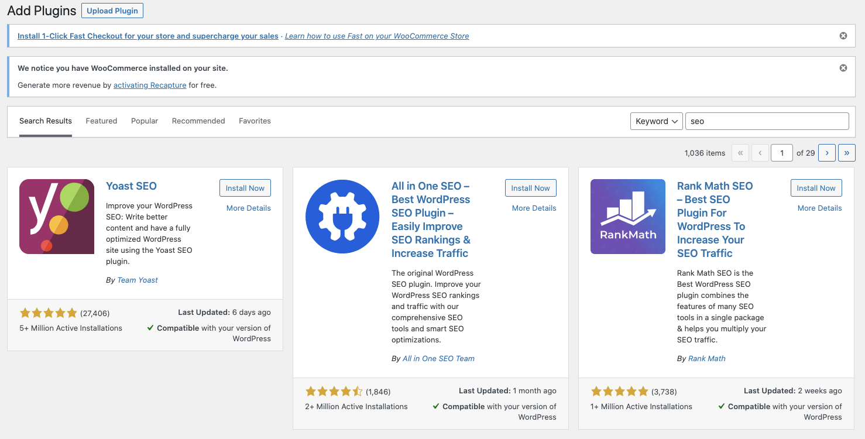This screenshot has height=439, width=865.
Task: Click the current page number field
Action: (x=782, y=153)
